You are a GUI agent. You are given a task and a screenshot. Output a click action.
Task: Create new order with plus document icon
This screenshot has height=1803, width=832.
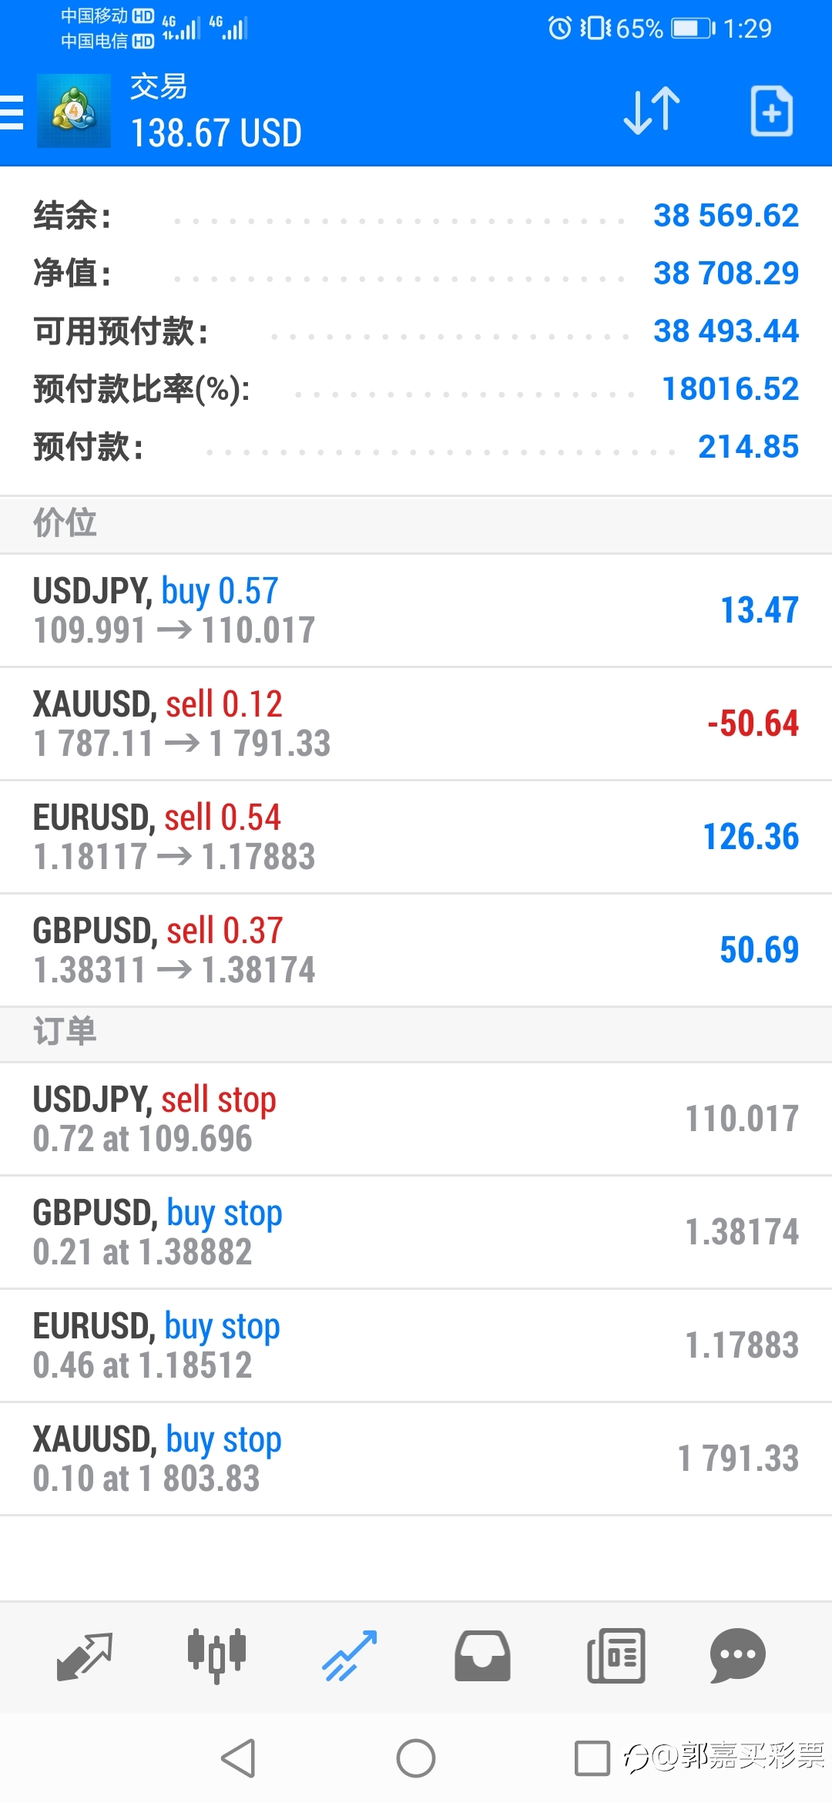coord(772,112)
